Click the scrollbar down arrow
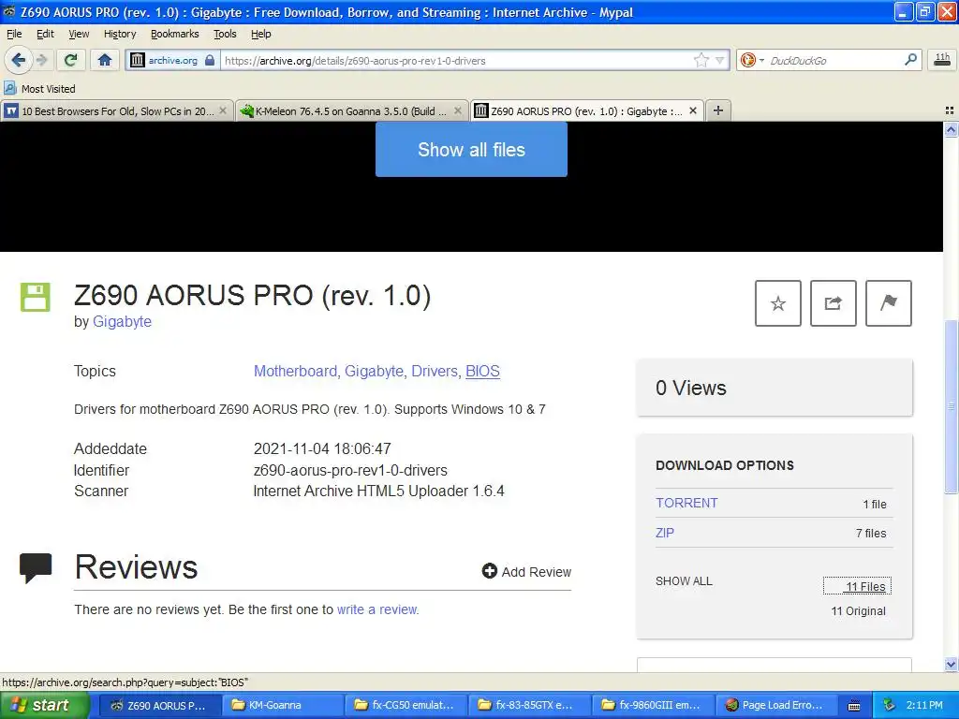Viewport: 959px width, 719px height. [951, 665]
